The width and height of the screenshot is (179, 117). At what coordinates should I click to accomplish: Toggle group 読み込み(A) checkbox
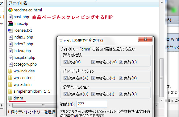[x=65, y=78]
